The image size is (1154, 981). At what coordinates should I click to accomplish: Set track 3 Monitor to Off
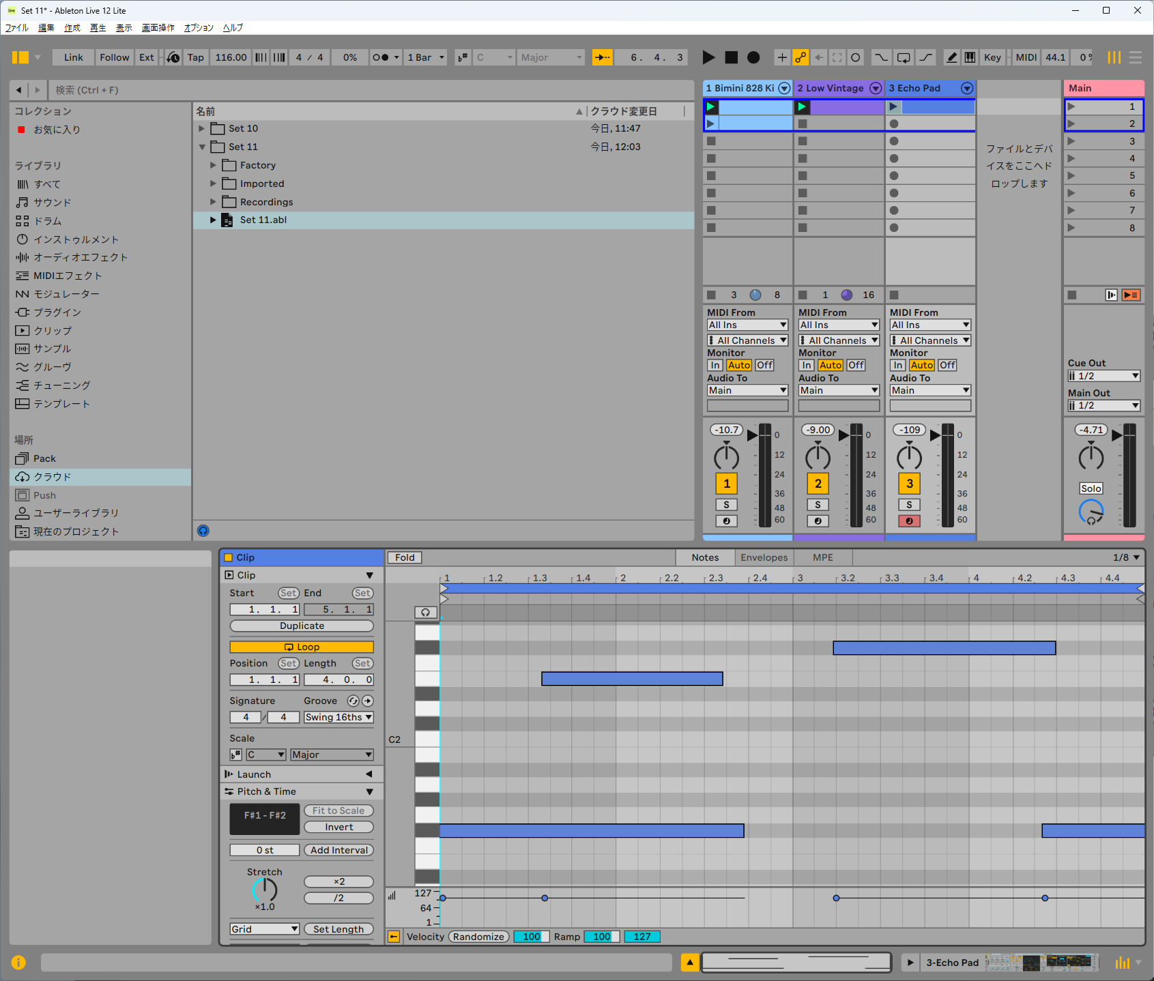pyautogui.click(x=947, y=365)
